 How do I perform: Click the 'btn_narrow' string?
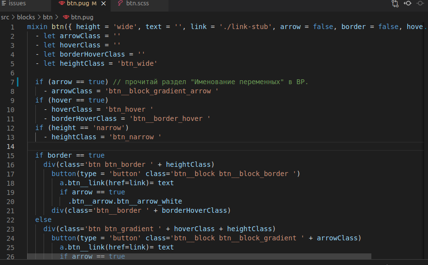click(x=135, y=137)
